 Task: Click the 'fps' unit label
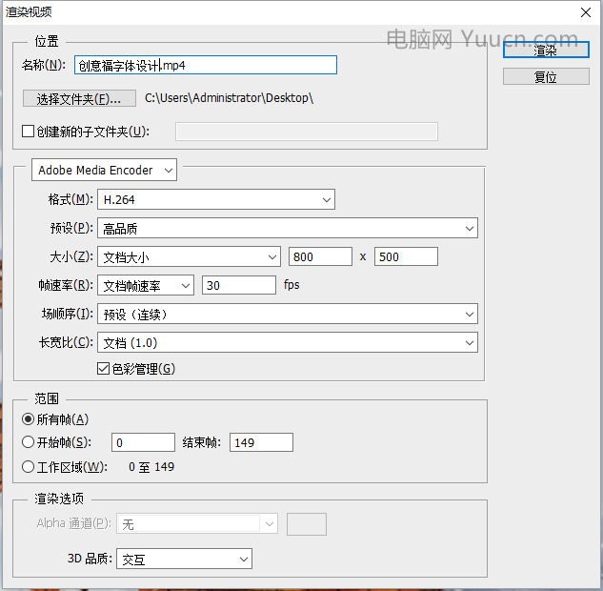pyautogui.click(x=291, y=285)
